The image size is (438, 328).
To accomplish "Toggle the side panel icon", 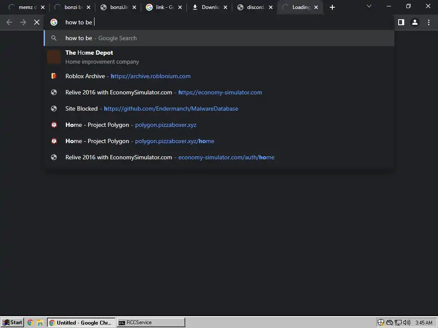I will (401, 22).
